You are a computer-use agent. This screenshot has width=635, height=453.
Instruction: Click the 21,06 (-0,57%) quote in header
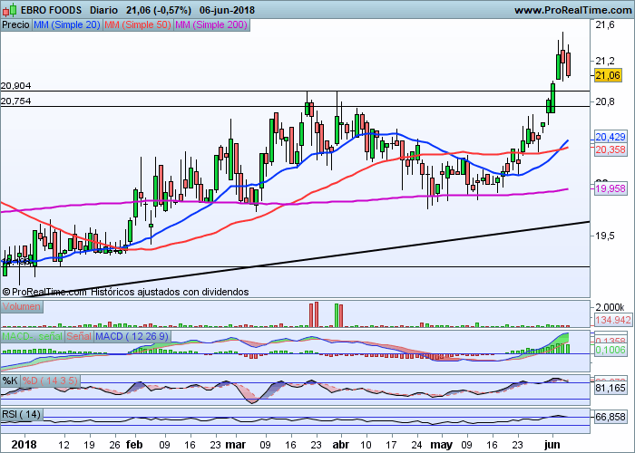click(159, 10)
